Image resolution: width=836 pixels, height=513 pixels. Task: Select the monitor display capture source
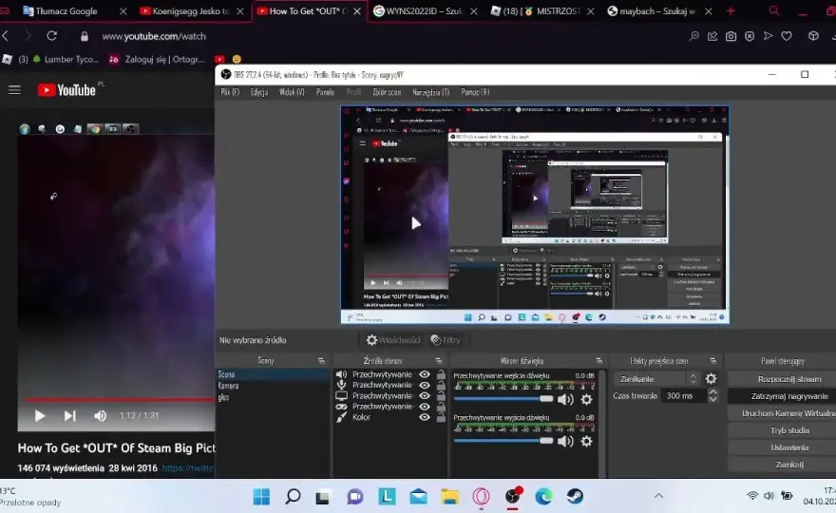coord(341,396)
